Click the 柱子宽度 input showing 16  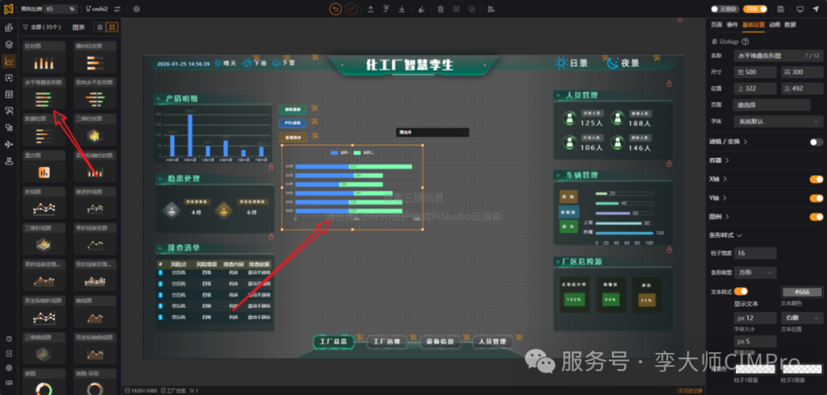[x=755, y=253]
